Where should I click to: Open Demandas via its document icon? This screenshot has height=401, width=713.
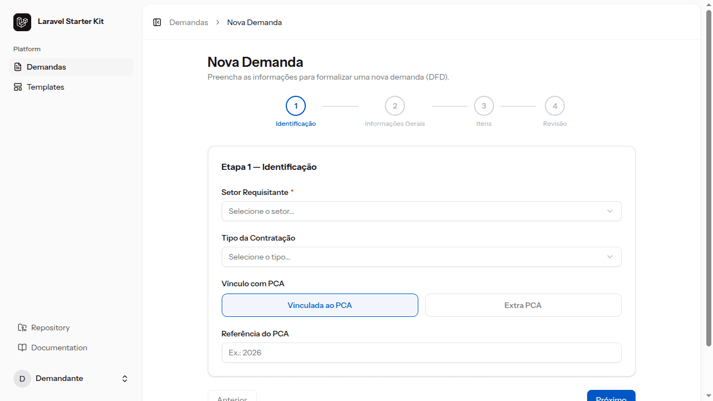tap(18, 67)
